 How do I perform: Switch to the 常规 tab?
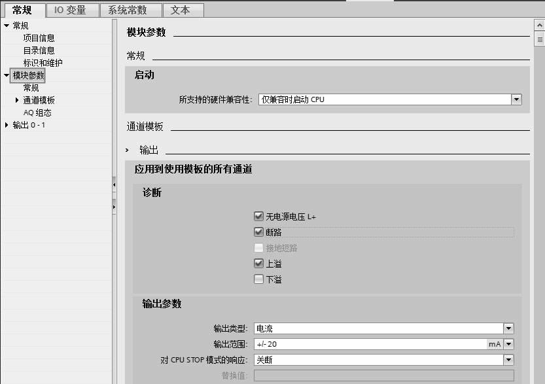coord(24,10)
